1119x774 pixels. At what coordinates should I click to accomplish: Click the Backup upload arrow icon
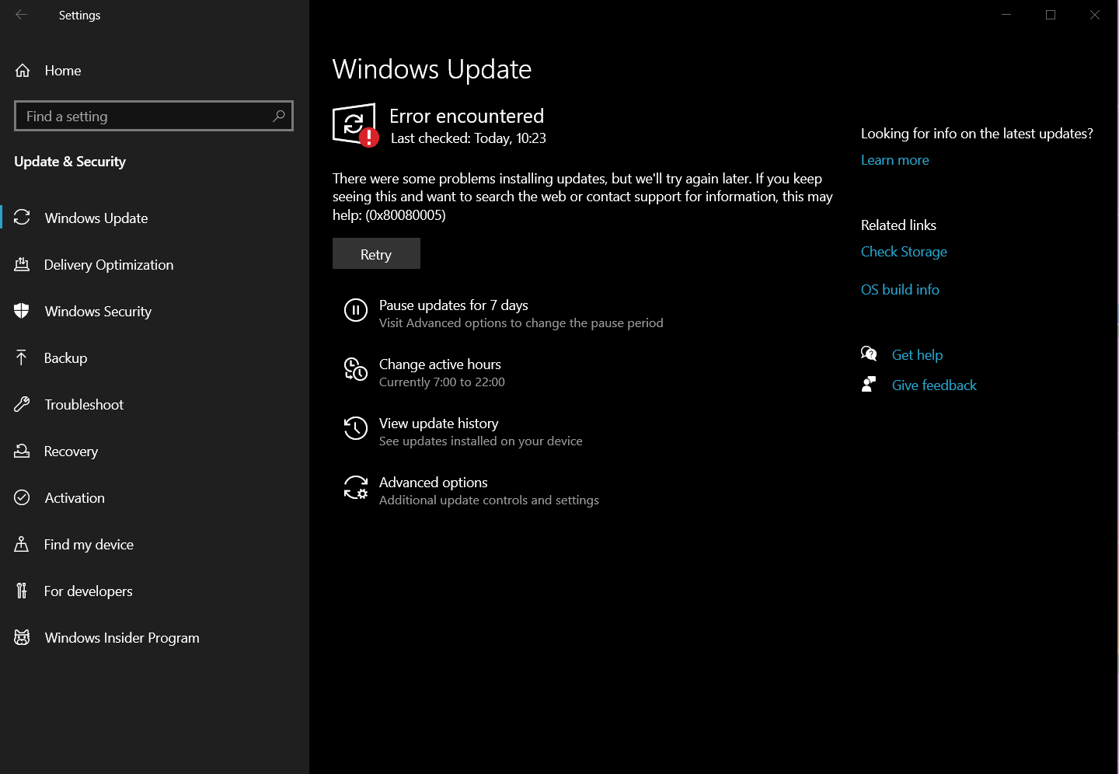click(x=22, y=357)
